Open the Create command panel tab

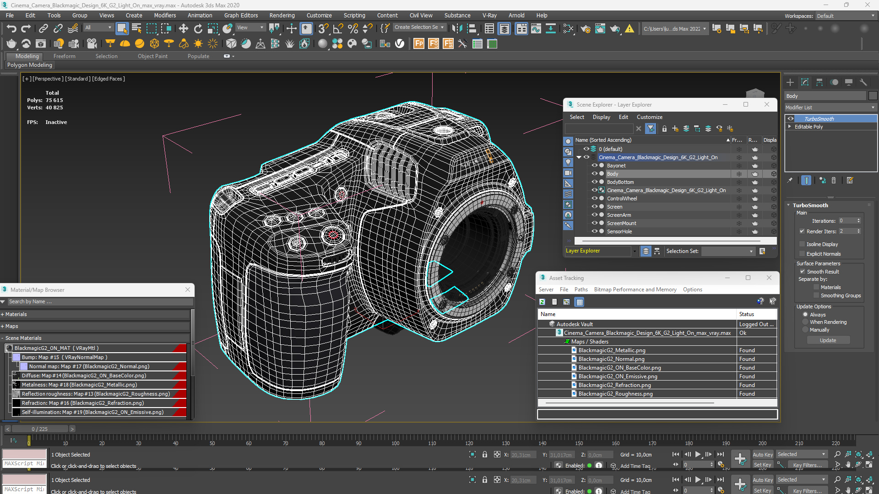coord(790,82)
